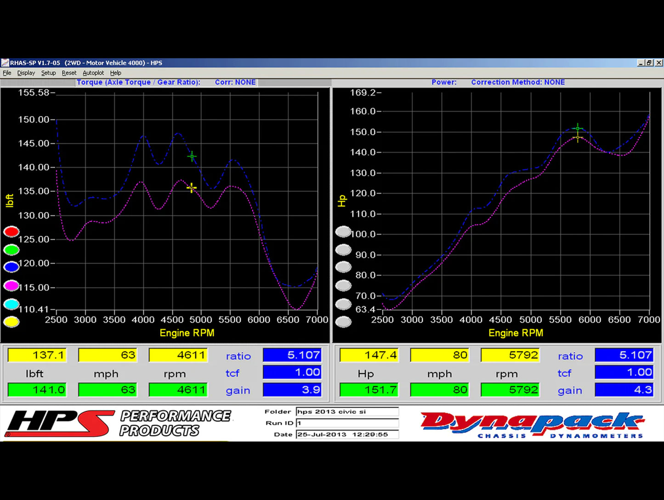Click the Reset menu item
Viewport: 664px width, 500px height.
69,73
